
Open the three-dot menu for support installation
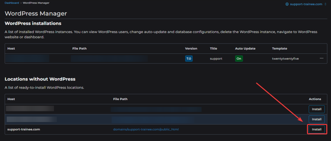(x=322, y=58)
